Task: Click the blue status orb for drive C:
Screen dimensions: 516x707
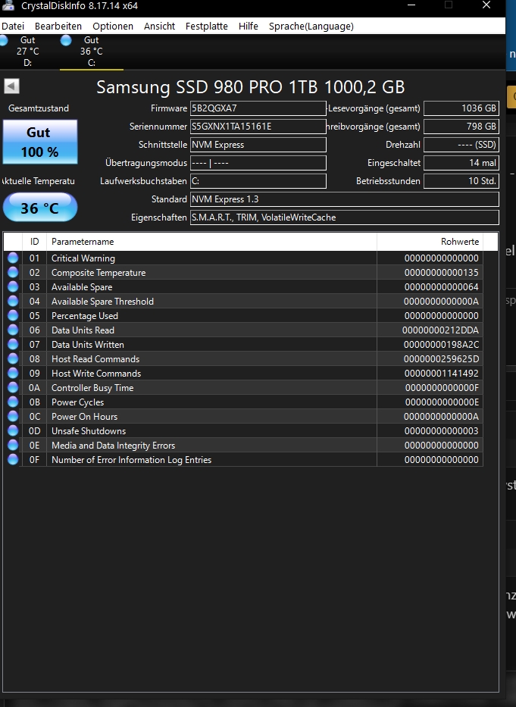Action: (66, 41)
